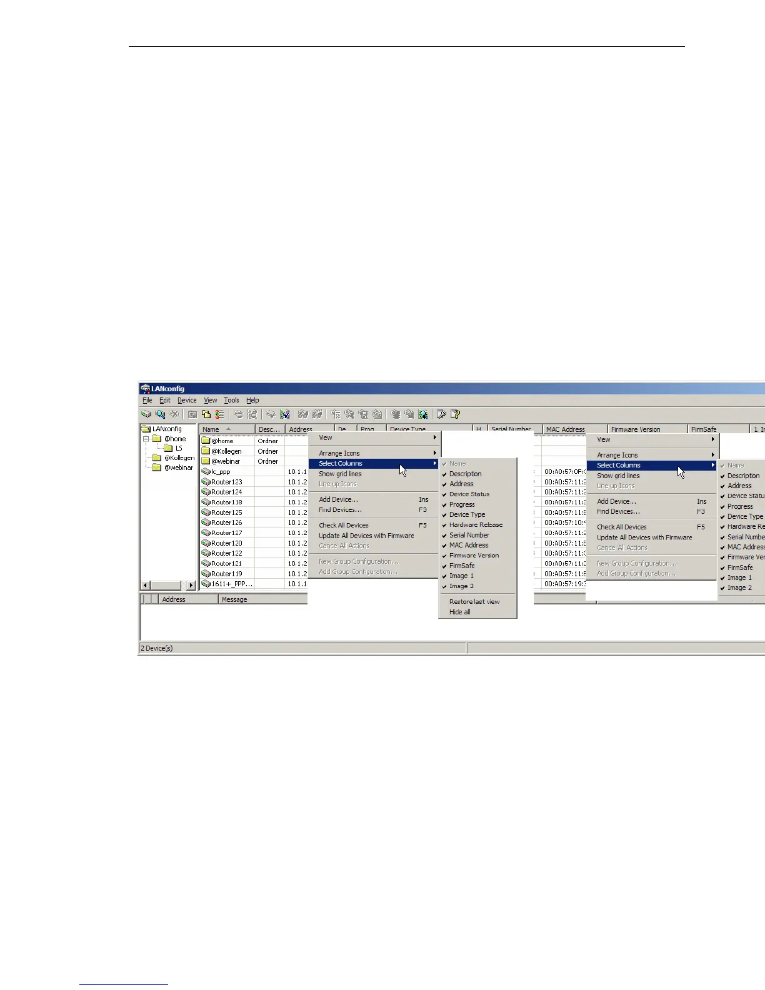Choose Find Devices in the left context menu

374,509
